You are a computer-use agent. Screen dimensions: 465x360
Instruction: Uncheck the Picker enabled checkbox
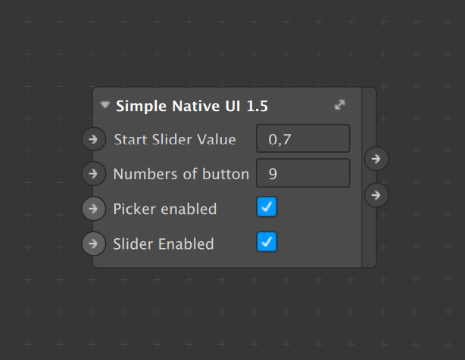[x=267, y=206]
